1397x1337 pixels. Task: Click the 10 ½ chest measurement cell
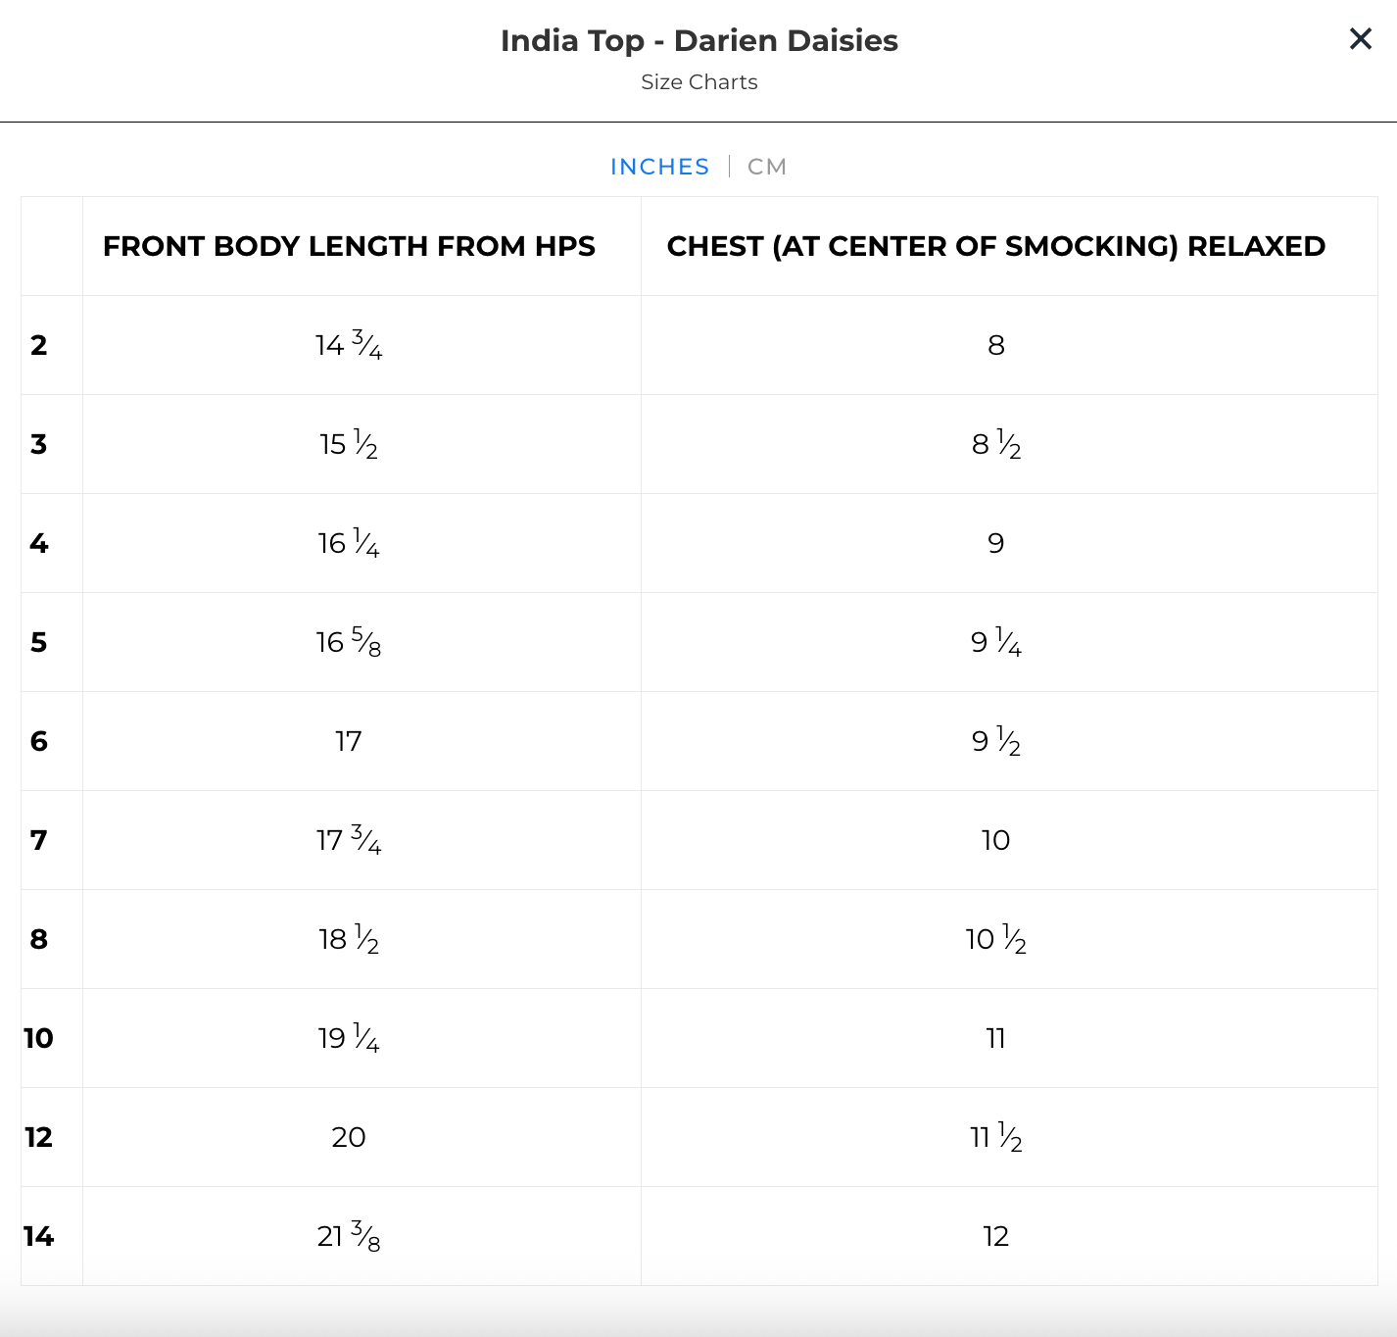click(995, 939)
